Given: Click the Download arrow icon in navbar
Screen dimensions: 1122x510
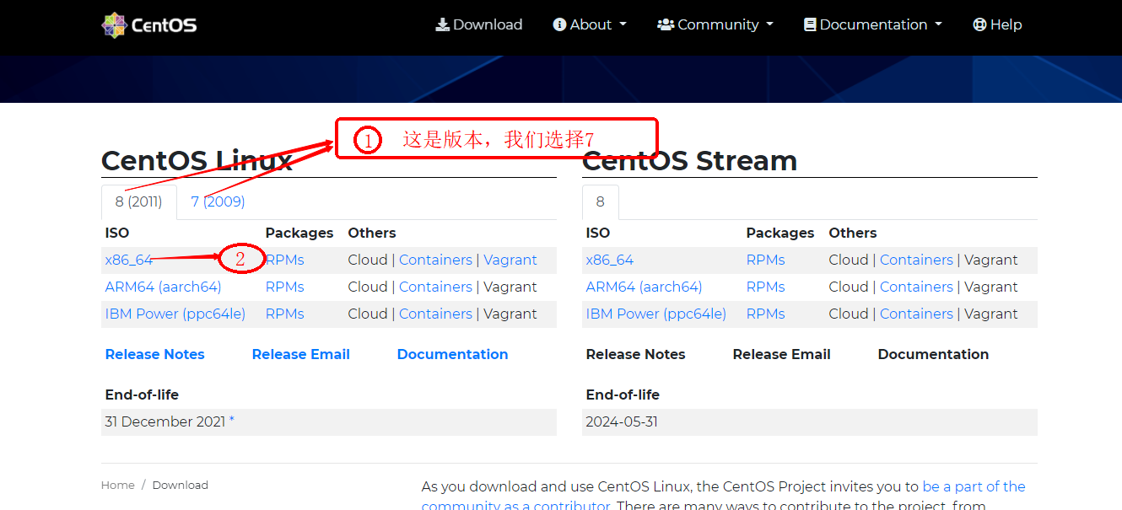Looking at the screenshot, I should 442,24.
